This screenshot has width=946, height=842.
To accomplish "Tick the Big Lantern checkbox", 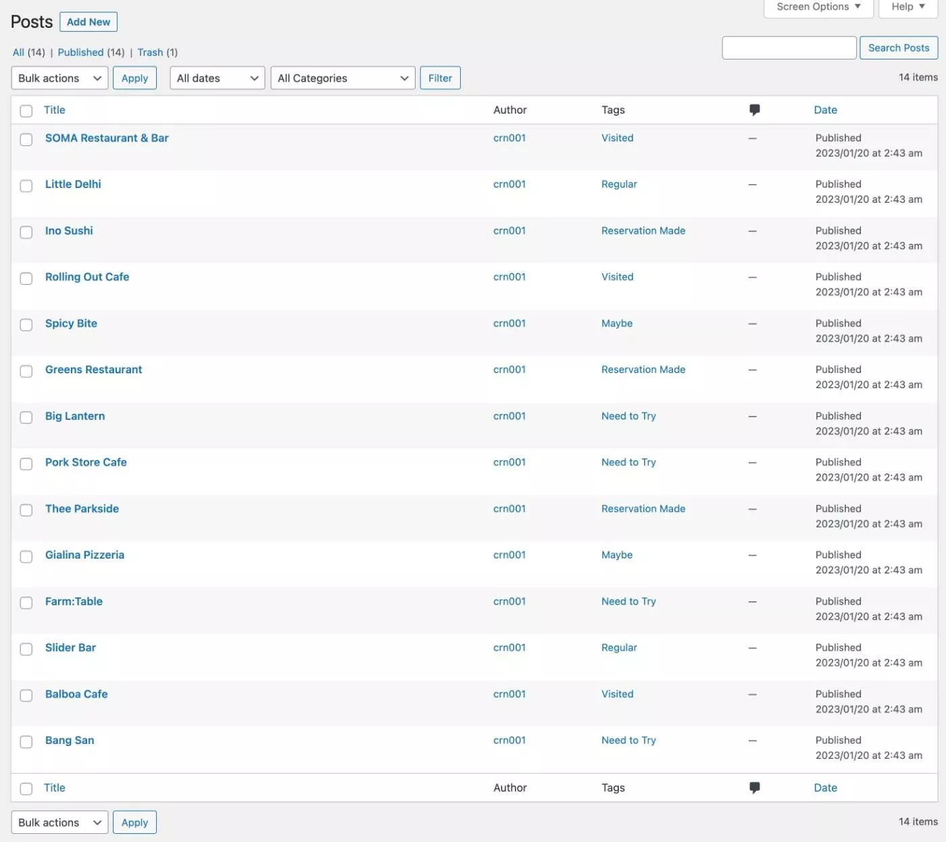I will [x=26, y=418].
